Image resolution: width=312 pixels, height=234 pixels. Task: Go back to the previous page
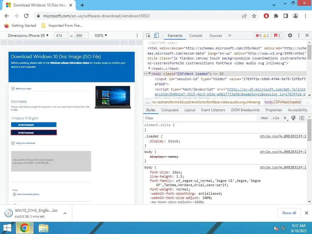pos(7,16)
